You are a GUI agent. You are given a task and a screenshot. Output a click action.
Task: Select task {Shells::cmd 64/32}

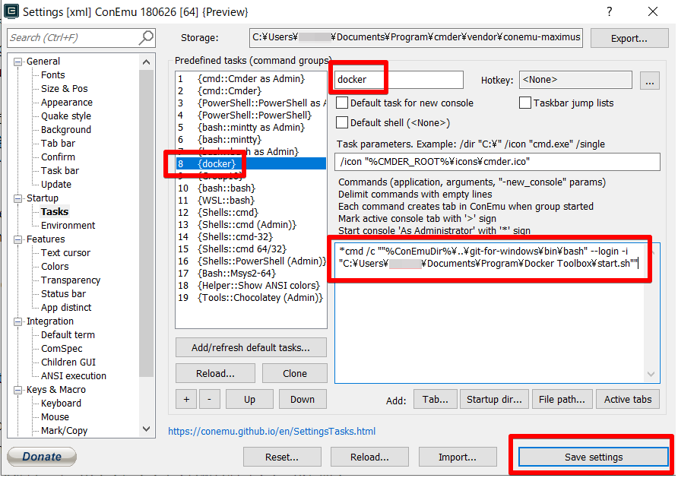[251, 249]
